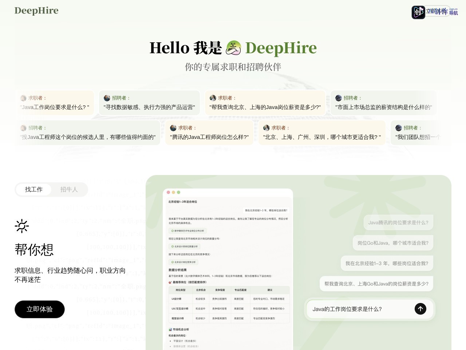Open card "Java工作岗位要求是什么?"
The width and height of the screenshot is (466, 350).
click(55, 103)
